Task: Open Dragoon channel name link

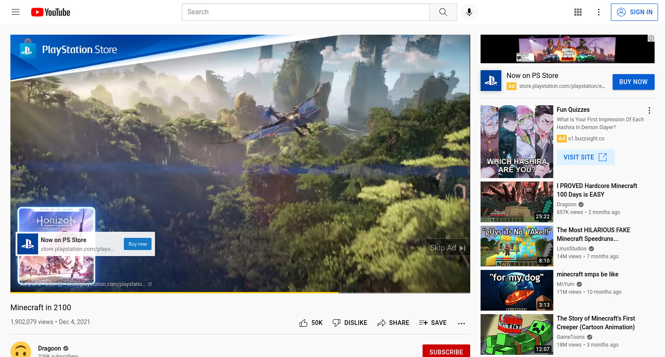Action: tap(49, 348)
